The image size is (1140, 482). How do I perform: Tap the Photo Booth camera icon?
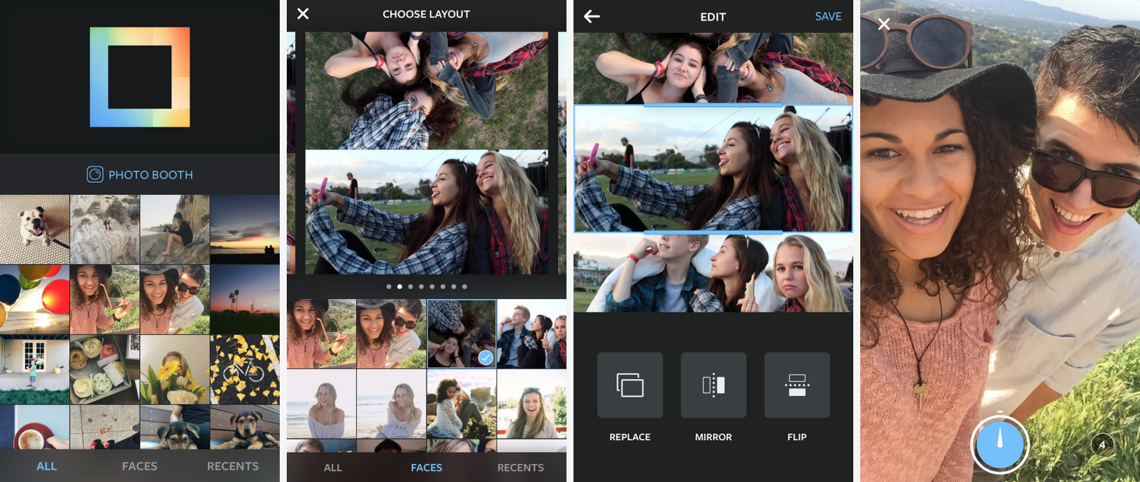coord(94,175)
